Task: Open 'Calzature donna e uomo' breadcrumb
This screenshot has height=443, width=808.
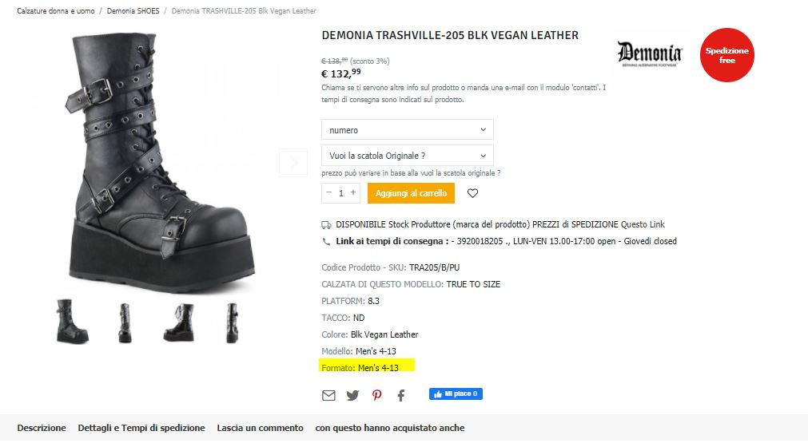Action: click(57, 11)
